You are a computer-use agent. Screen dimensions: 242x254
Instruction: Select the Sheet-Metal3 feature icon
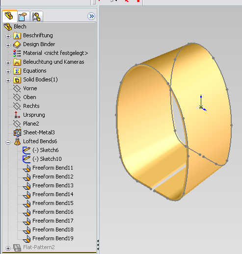[17, 132]
